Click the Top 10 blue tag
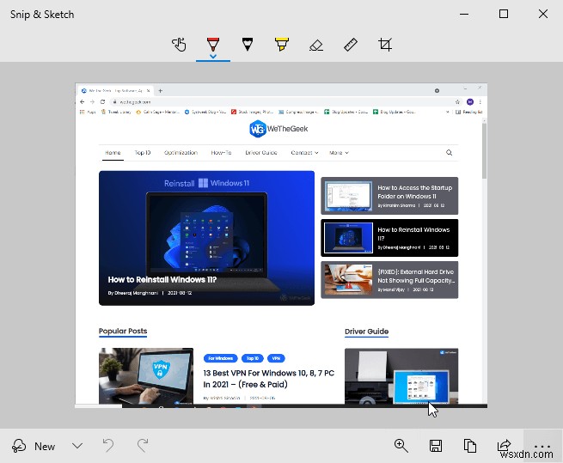The image size is (563, 463). click(x=253, y=358)
